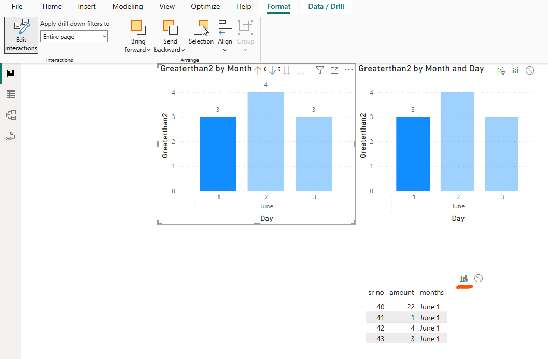Open the Apply drill down filters dropdown

click(x=74, y=37)
